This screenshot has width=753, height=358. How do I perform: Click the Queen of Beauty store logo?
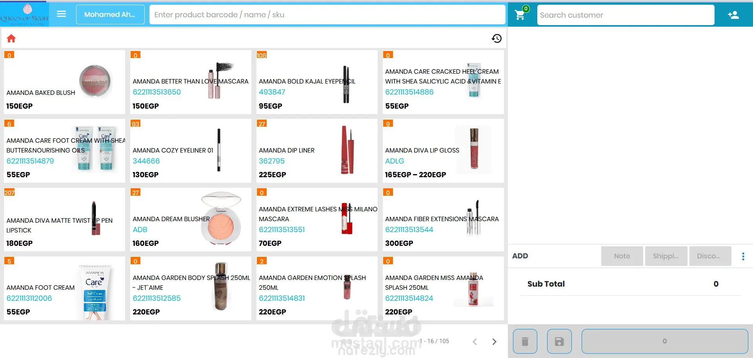coord(24,15)
